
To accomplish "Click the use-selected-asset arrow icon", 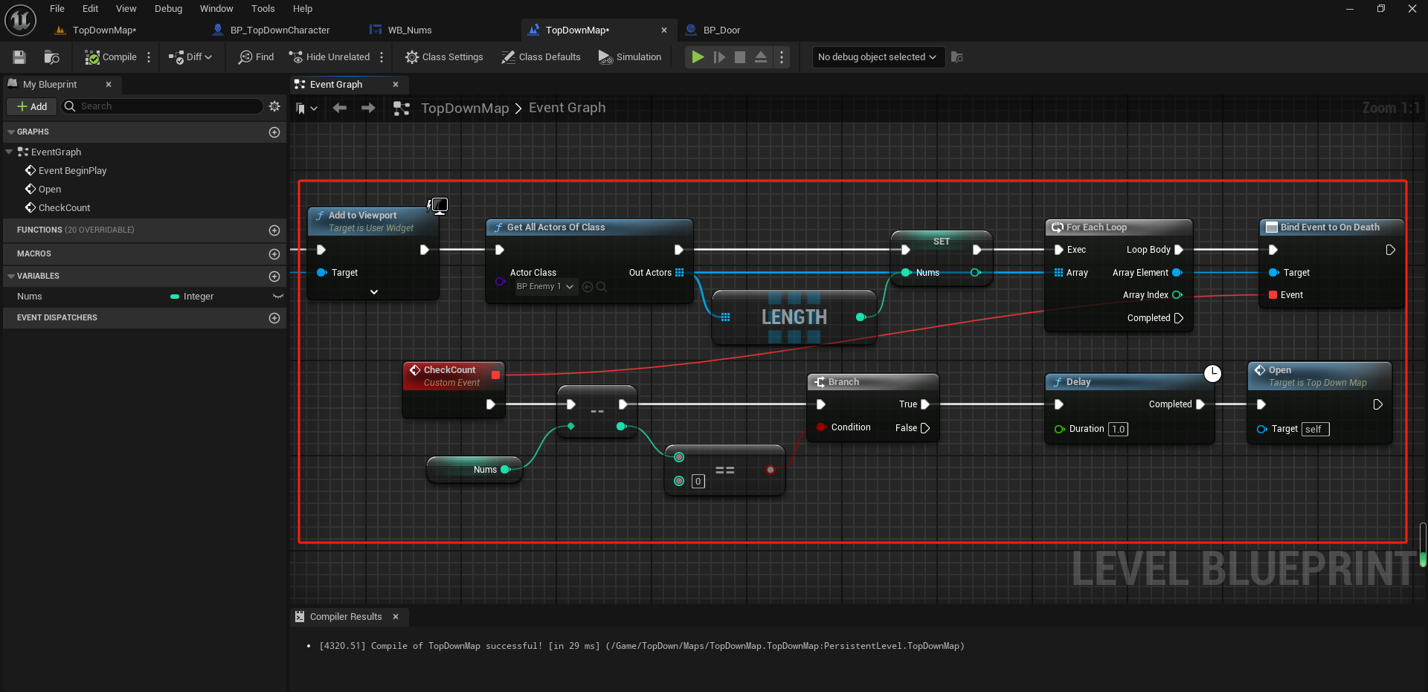I will (x=588, y=287).
